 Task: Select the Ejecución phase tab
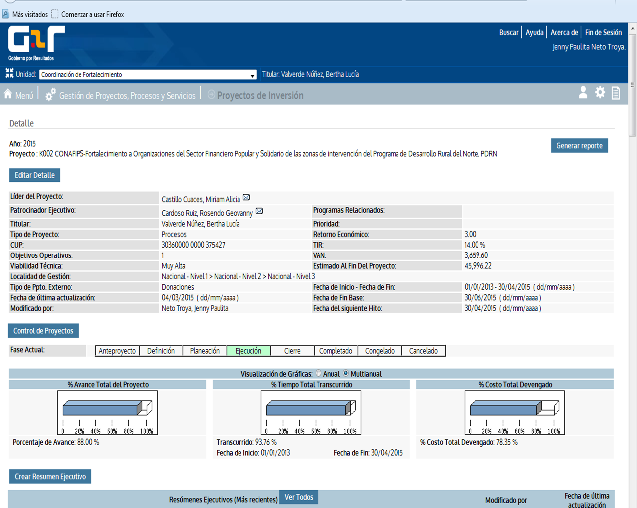[x=248, y=351]
